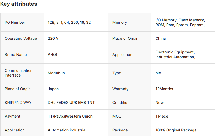Select the A-BB brand name value
215x136 pixels.
pyautogui.click(x=52, y=55)
